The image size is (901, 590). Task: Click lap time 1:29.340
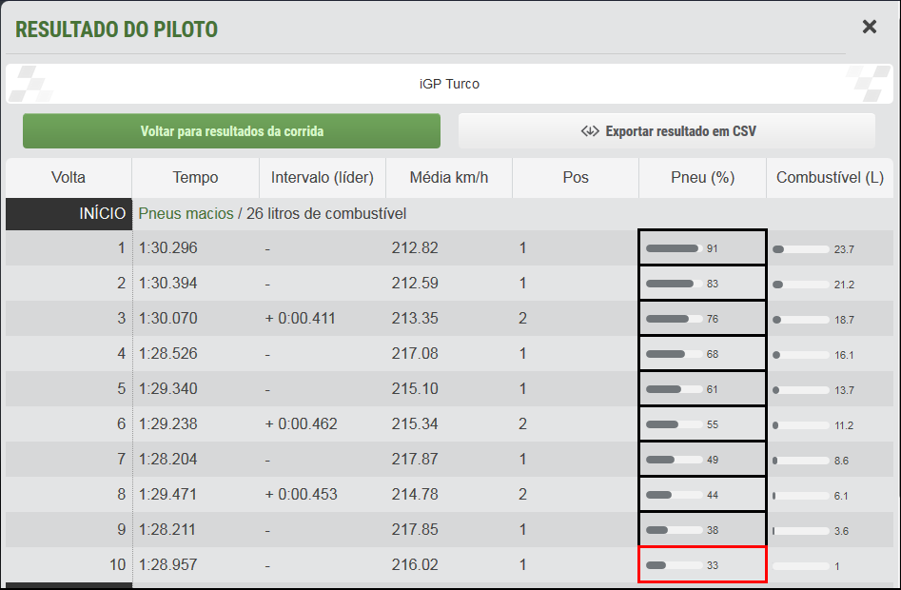point(167,389)
